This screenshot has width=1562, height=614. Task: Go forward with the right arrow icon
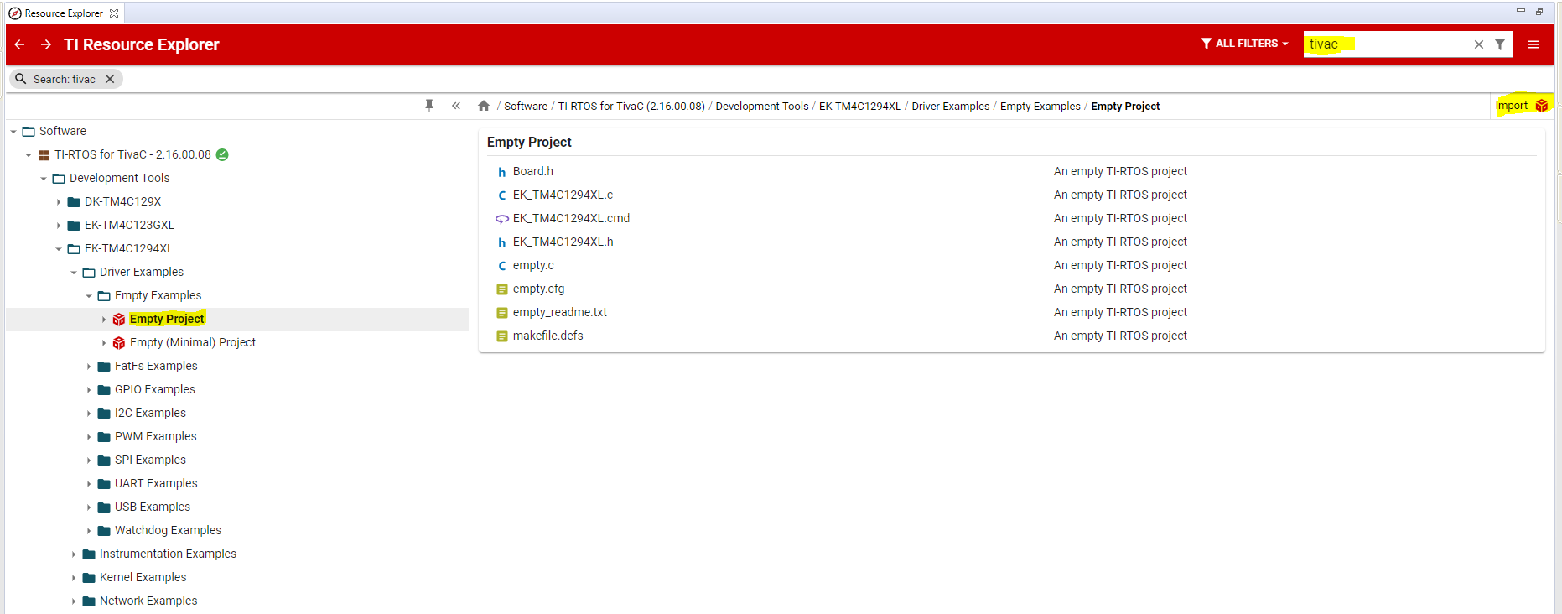46,44
